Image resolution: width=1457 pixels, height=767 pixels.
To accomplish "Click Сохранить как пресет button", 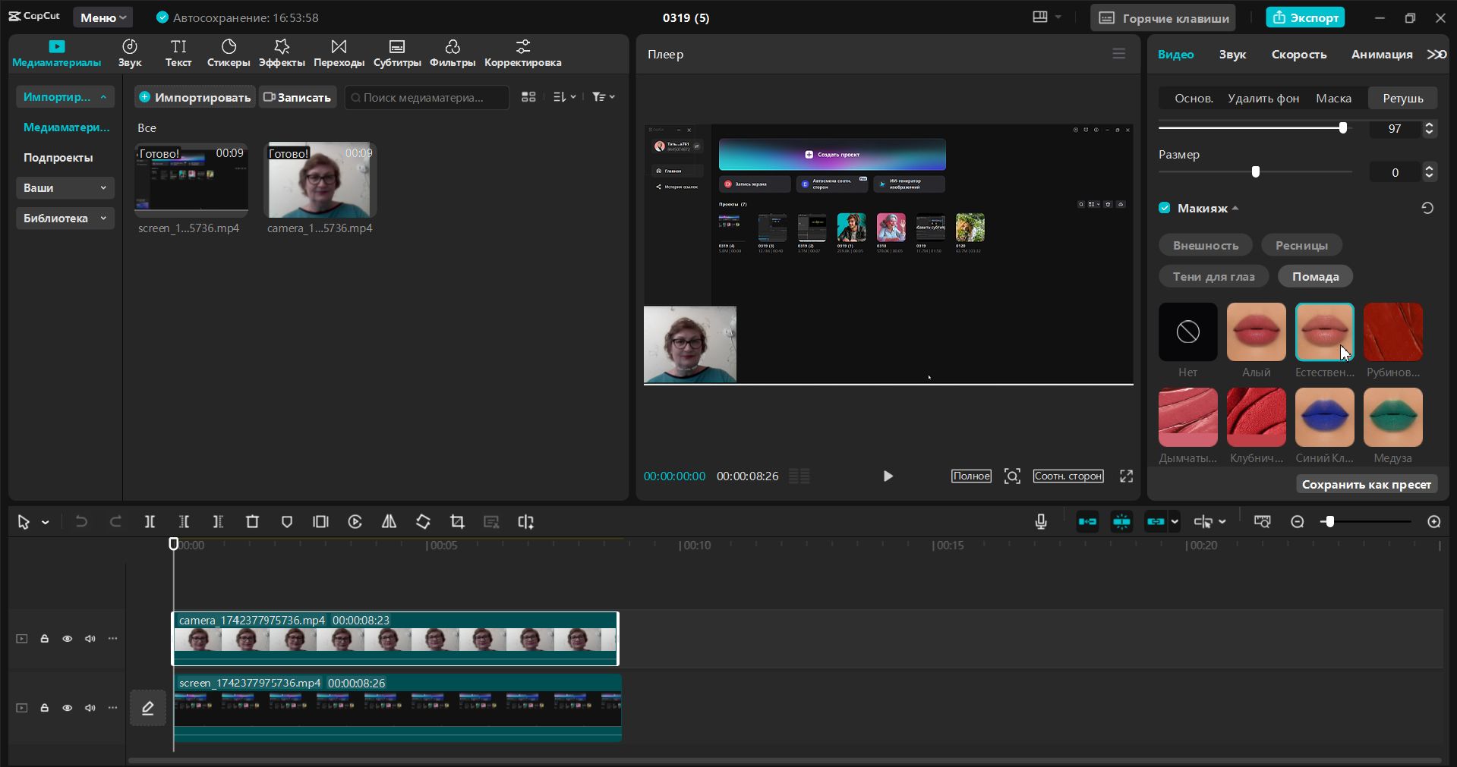I will pyautogui.click(x=1367, y=484).
